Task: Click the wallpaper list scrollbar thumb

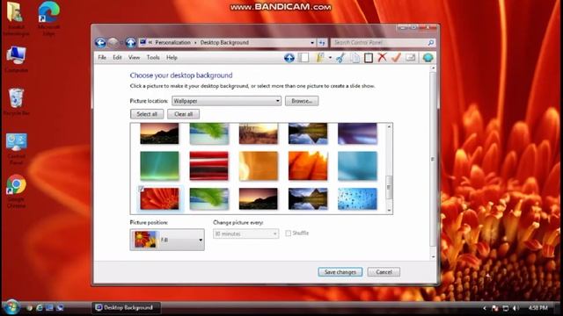Action: (389, 187)
